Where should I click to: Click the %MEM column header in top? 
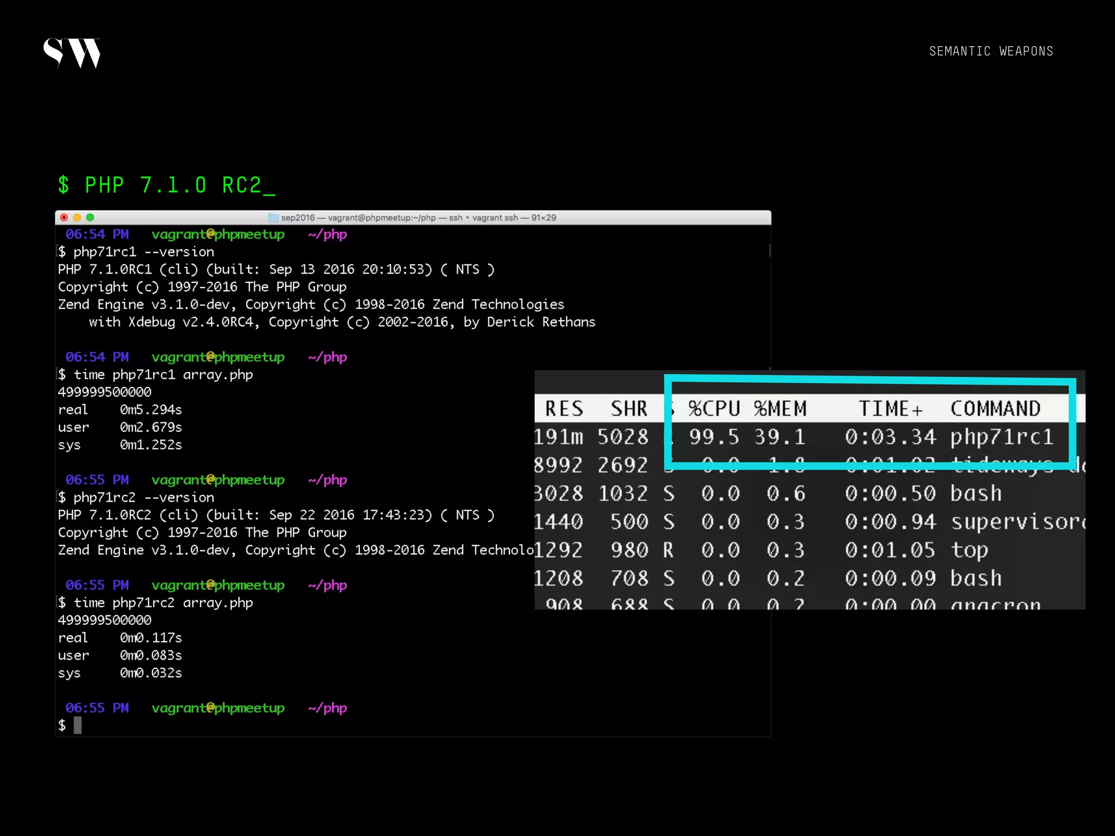[780, 408]
